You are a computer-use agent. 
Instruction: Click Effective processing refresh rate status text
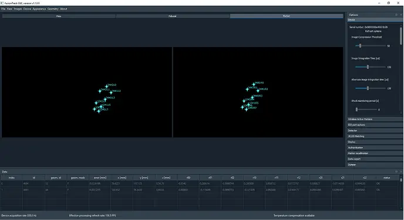tap(93, 215)
